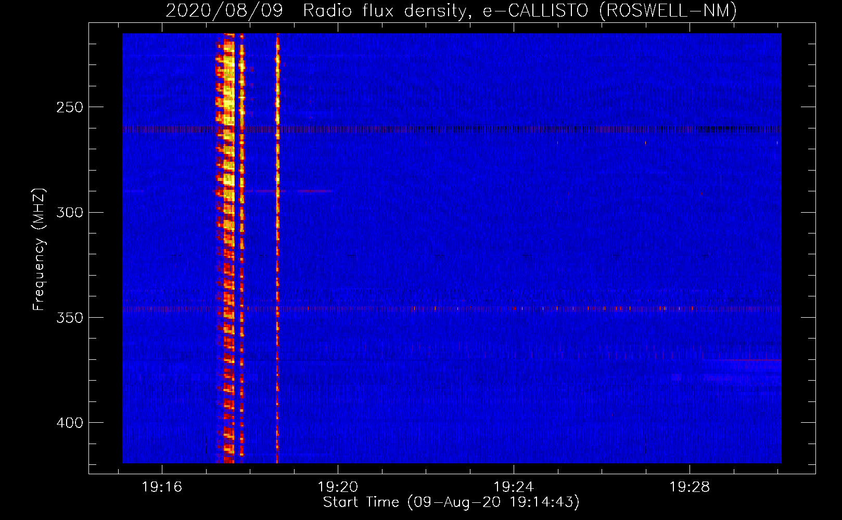
Task: Click the 19:24 time tick label
Action: point(514,487)
